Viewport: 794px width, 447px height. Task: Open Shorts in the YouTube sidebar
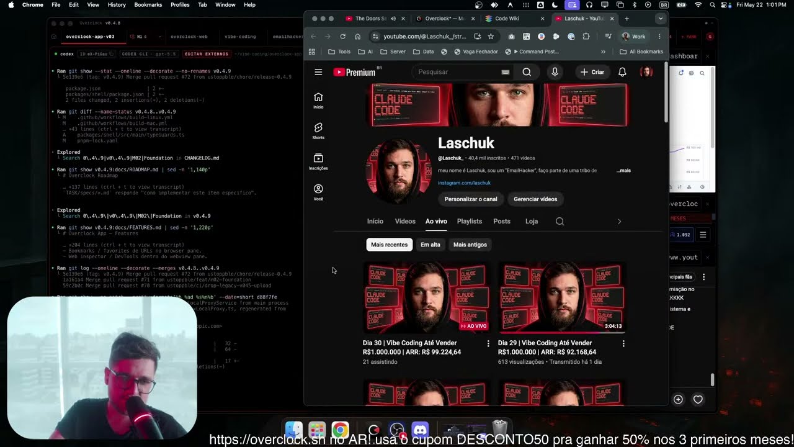coord(318,131)
